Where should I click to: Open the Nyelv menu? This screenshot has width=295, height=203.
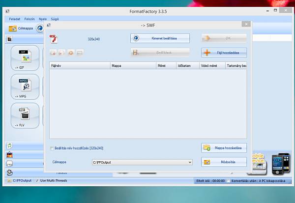pos(43,19)
